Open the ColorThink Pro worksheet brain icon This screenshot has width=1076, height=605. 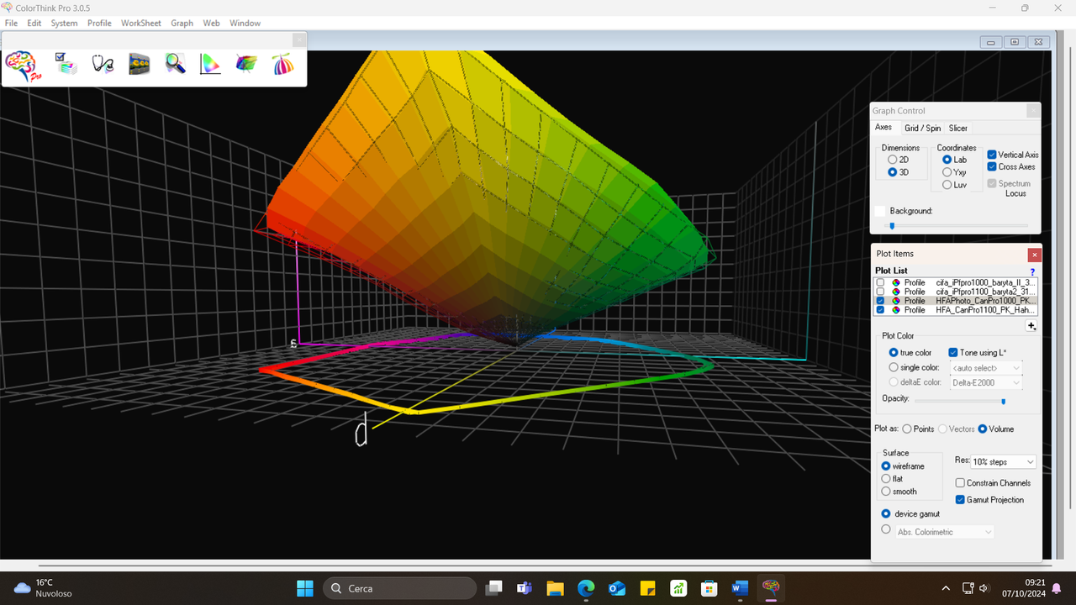(21, 66)
